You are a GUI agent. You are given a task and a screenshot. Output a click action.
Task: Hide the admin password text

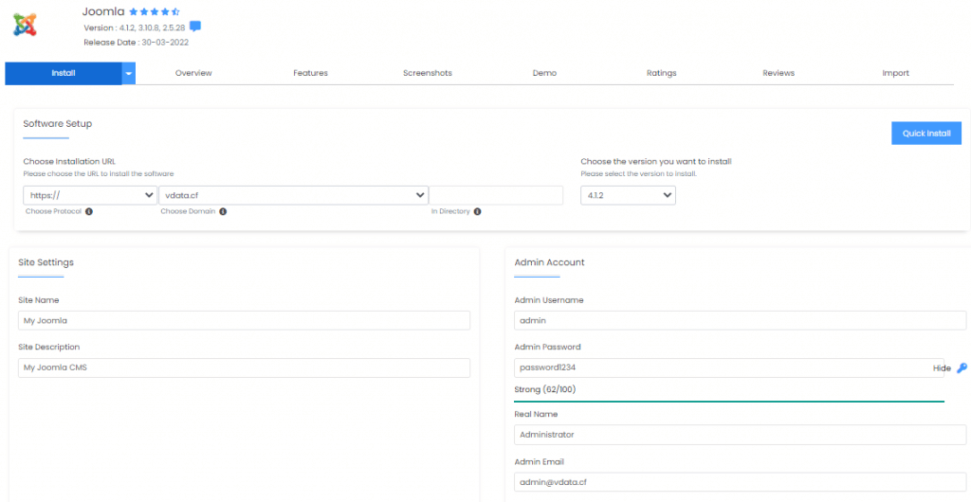coord(942,368)
